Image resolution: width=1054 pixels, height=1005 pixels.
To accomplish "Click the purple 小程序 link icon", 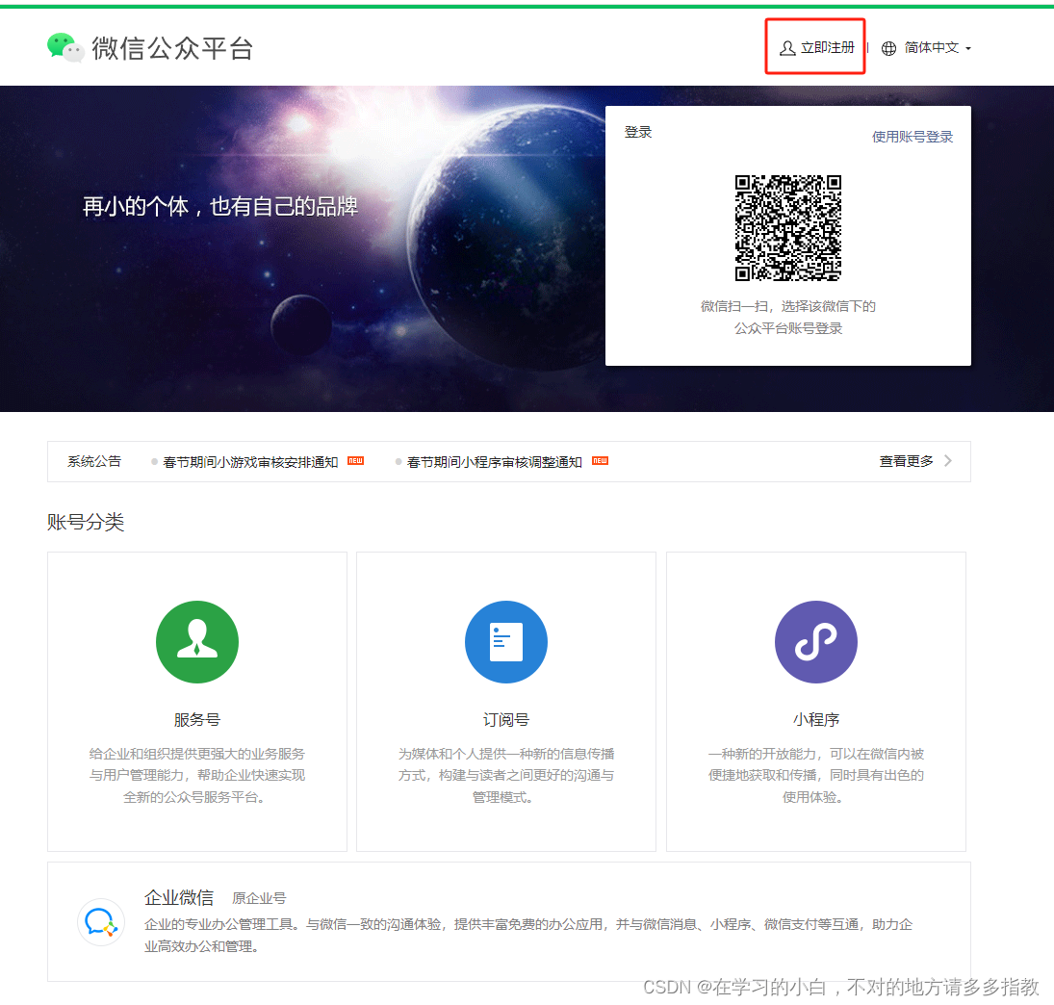I will (x=816, y=642).
